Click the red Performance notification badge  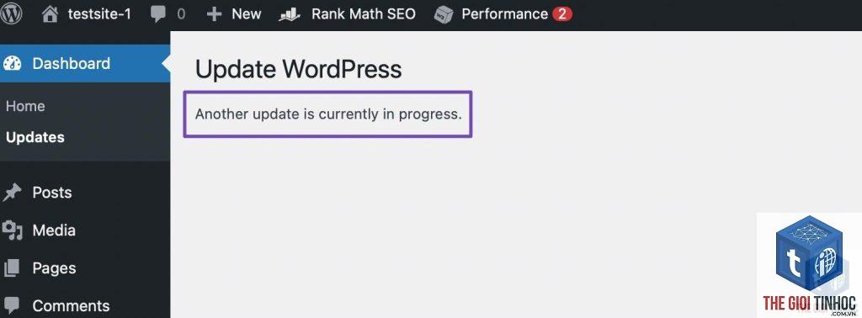[562, 14]
